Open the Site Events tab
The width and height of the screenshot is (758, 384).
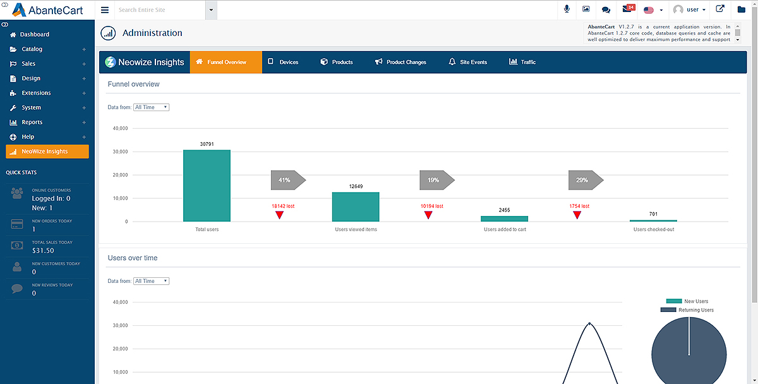click(468, 62)
